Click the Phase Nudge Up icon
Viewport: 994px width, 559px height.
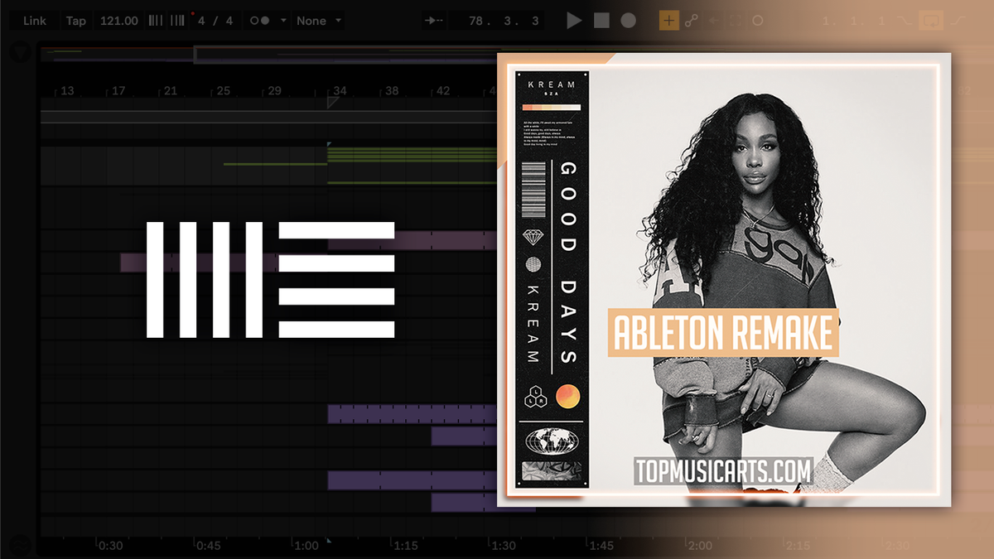tap(178, 21)
